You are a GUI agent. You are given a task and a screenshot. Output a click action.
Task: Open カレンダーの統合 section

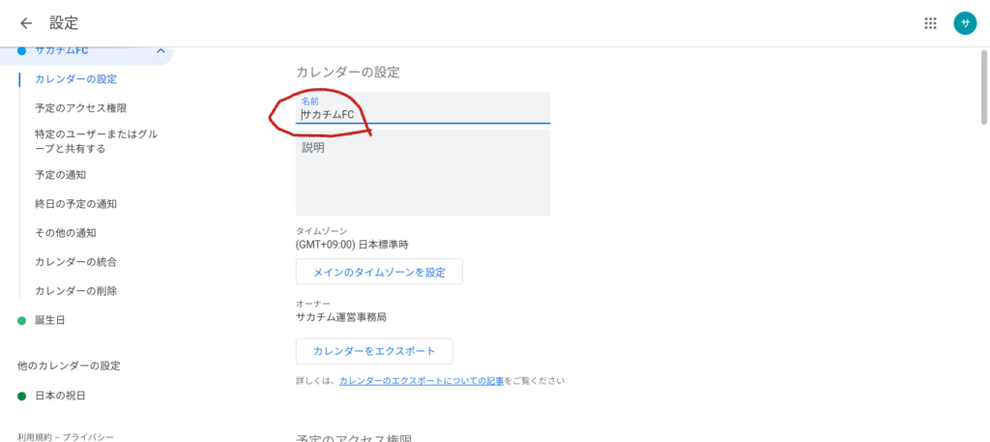tap(75, 262)
